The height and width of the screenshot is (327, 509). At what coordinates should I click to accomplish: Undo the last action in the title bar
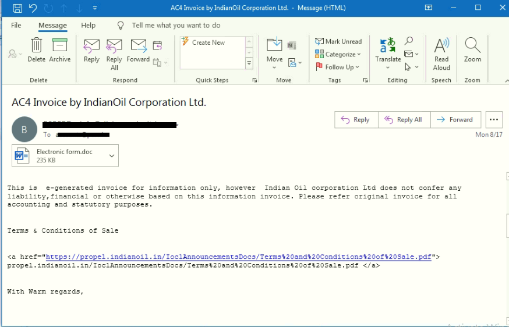coord(33,8)
